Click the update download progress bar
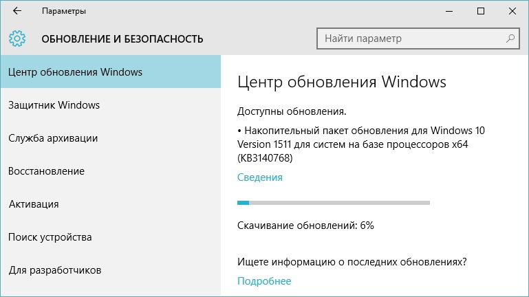The width and height of the screenshot is (529, 297). 334,203
